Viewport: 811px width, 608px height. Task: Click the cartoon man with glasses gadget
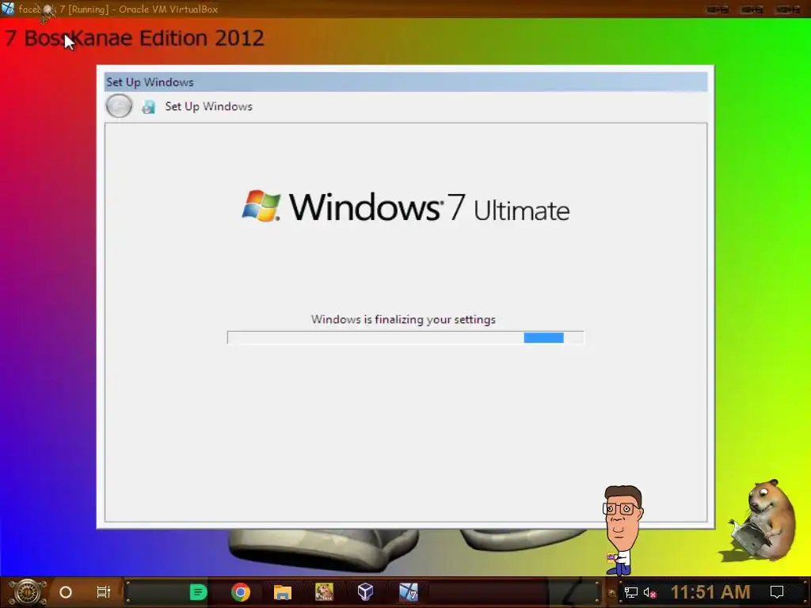(x=623, y=530)
